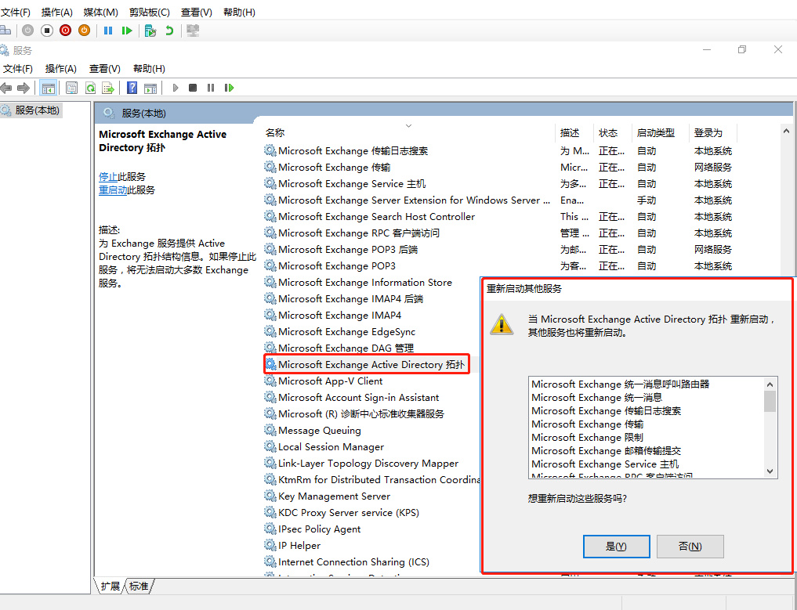The width and height of the screenshot is (797, 610).
Task: Select Microsoft Exchange Active Directory 拓扑 service row
Action: [x=371, y=365]
